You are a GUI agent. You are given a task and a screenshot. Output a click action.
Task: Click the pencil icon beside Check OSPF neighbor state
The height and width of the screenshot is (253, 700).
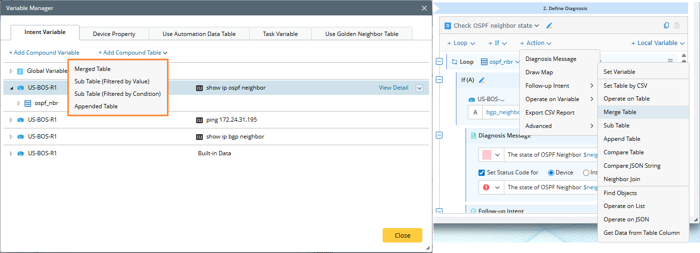point(549,26)
